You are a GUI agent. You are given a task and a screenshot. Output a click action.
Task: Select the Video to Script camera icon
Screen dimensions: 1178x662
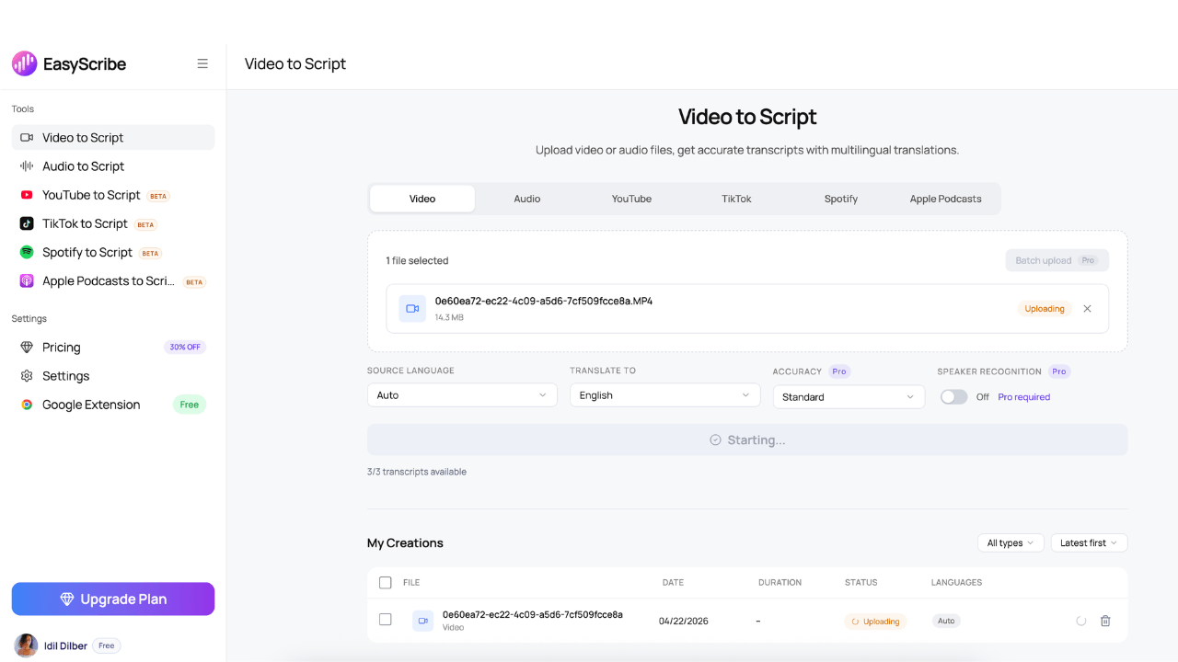coord(26,137)
